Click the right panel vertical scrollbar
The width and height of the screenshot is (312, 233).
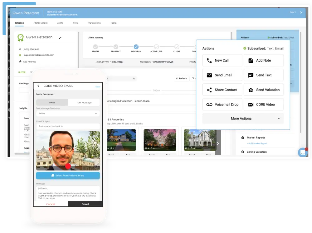tap(300, 82)
